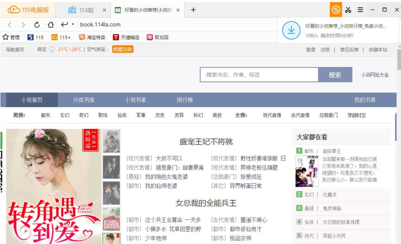Select the scissors screenshot tool icon

click(348, 10)
